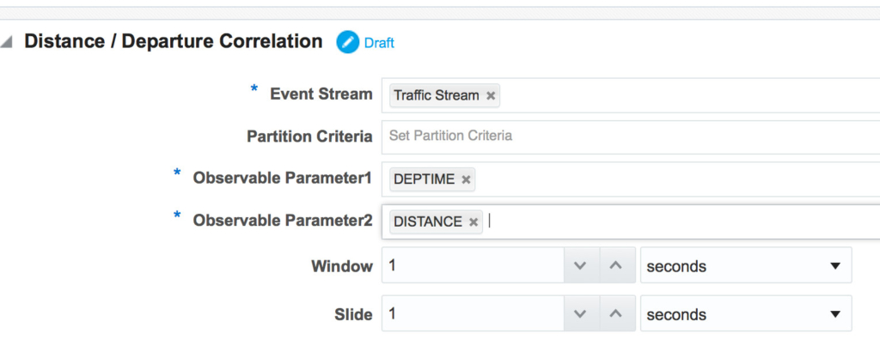Click inside the Observable Parameter1 field
This screenshot has width=880, height=346.
[x=631, y=179]
